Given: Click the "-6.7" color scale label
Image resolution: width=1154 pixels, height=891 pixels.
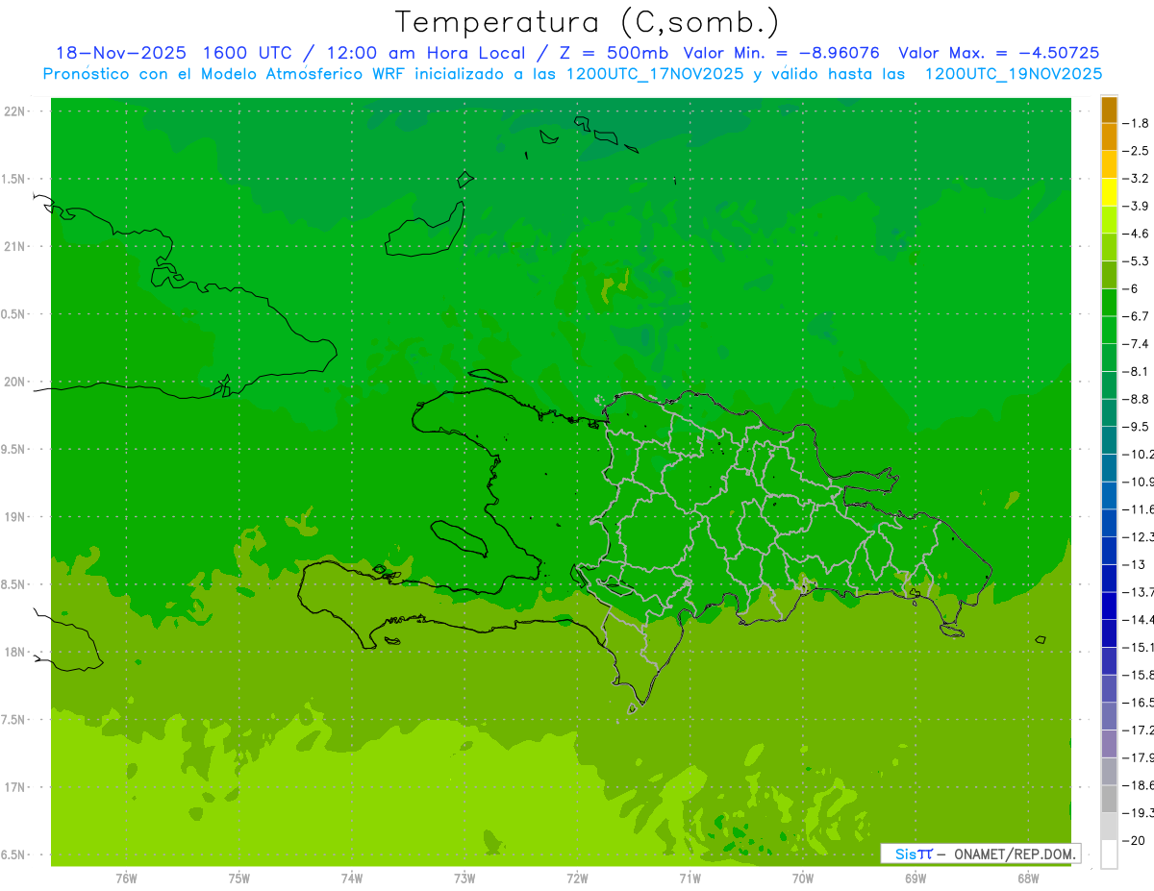Looking at the screenshot, I should tap(1135, 316).
